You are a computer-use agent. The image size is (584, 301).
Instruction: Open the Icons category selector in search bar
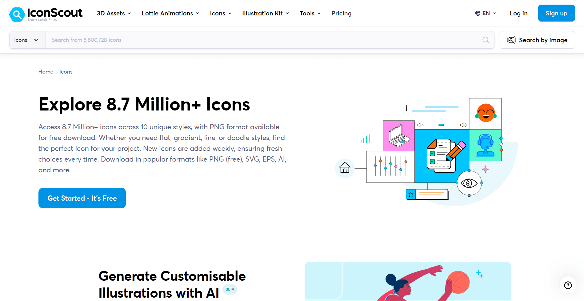(27, 40)
